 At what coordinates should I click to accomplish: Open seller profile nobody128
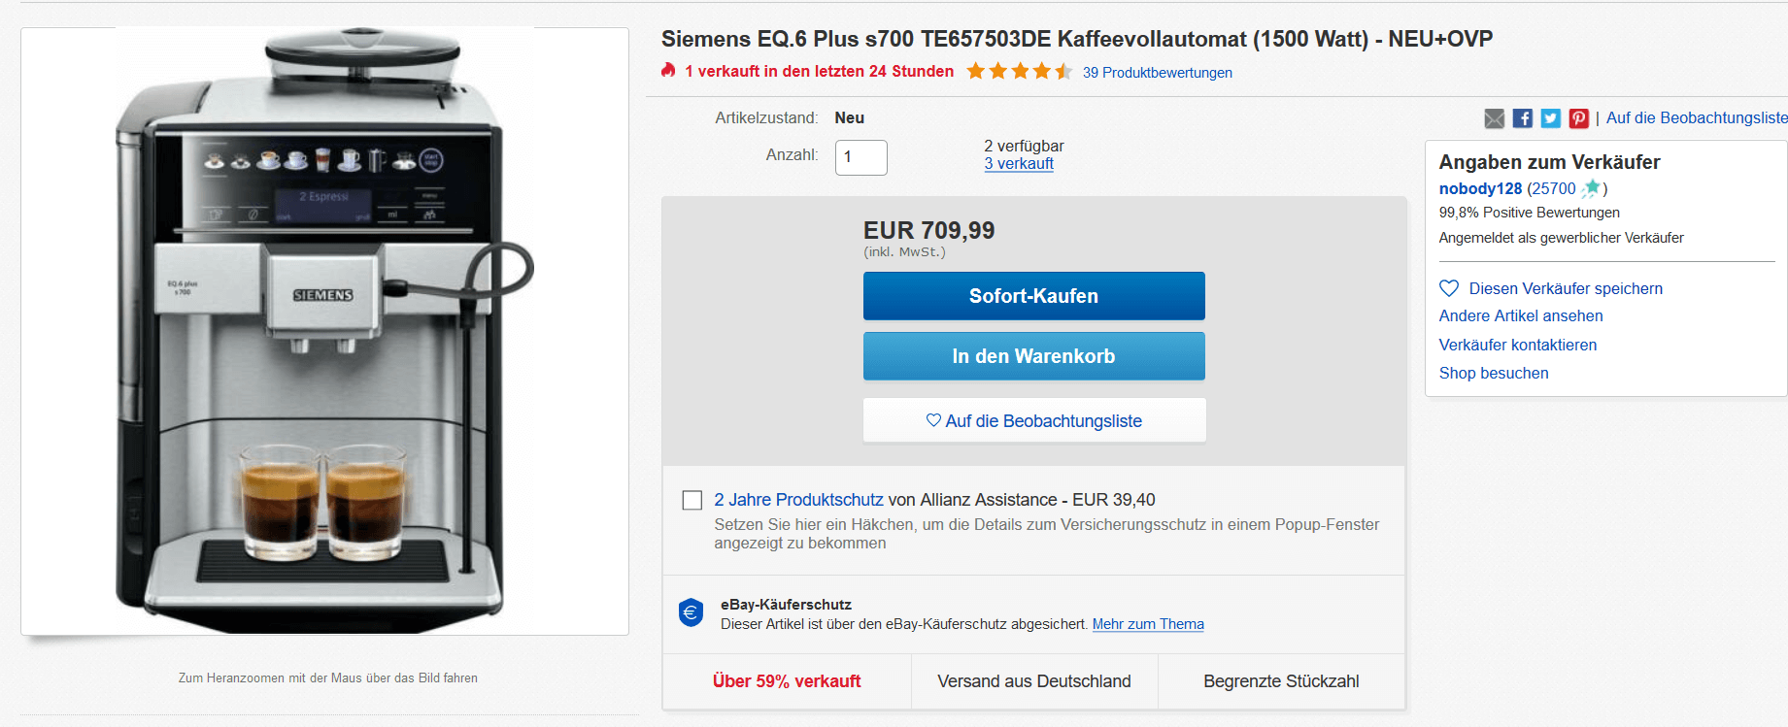click(x=1480, y=188)
